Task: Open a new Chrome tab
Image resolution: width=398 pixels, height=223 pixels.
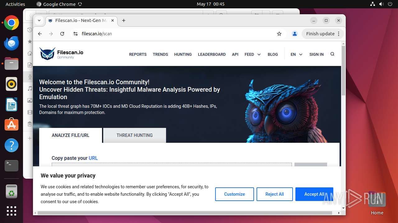Action: [124, 20]
